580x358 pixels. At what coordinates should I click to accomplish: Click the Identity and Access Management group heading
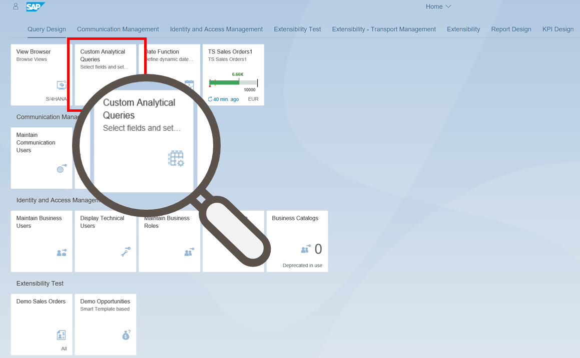point(58,200)
